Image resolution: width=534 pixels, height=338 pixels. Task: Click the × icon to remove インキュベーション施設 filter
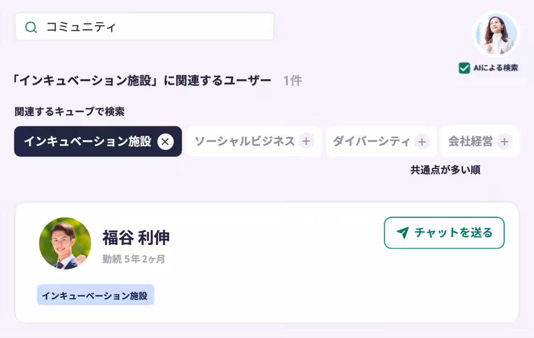point(166,141)
